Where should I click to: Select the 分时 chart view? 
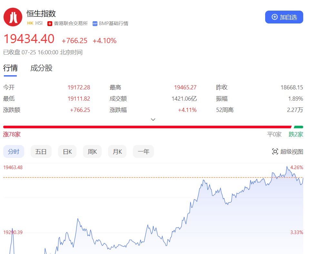14,151
